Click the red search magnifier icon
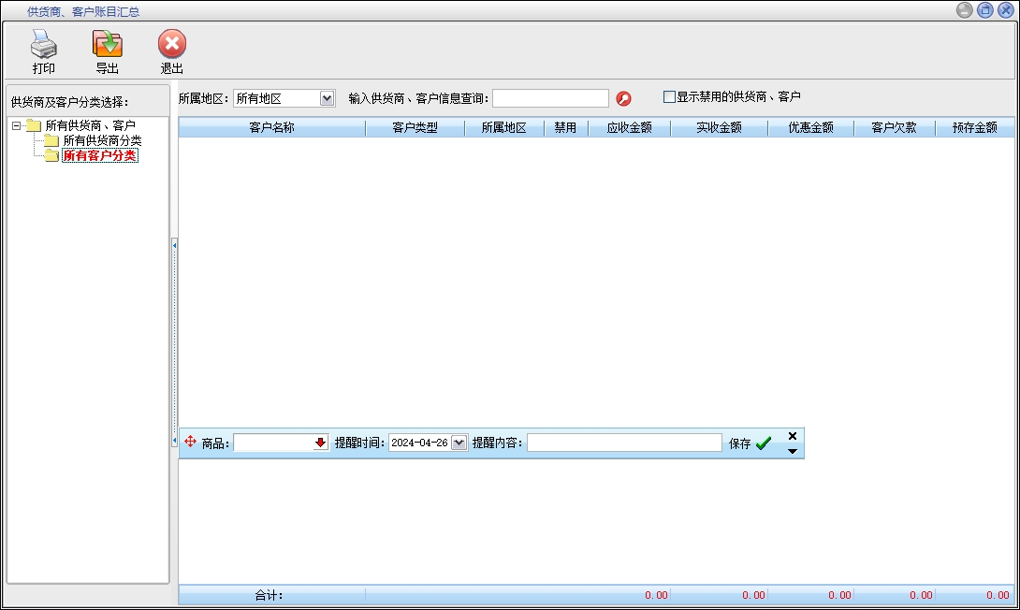 [623, 98]
